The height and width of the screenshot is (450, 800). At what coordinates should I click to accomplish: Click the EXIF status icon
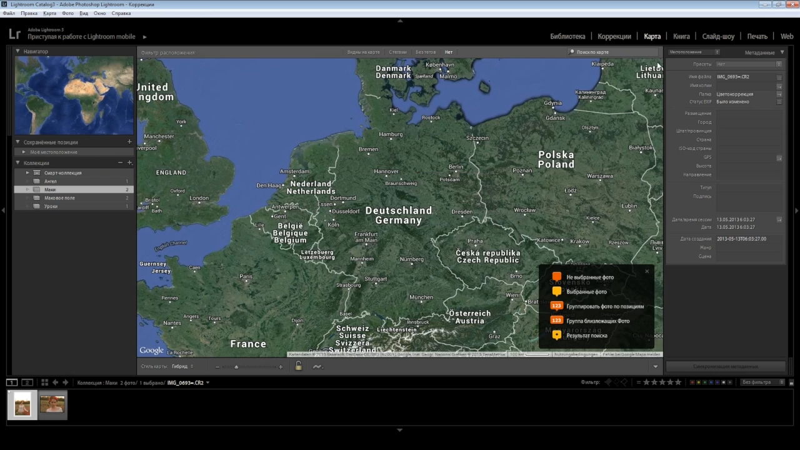point(779,102)
